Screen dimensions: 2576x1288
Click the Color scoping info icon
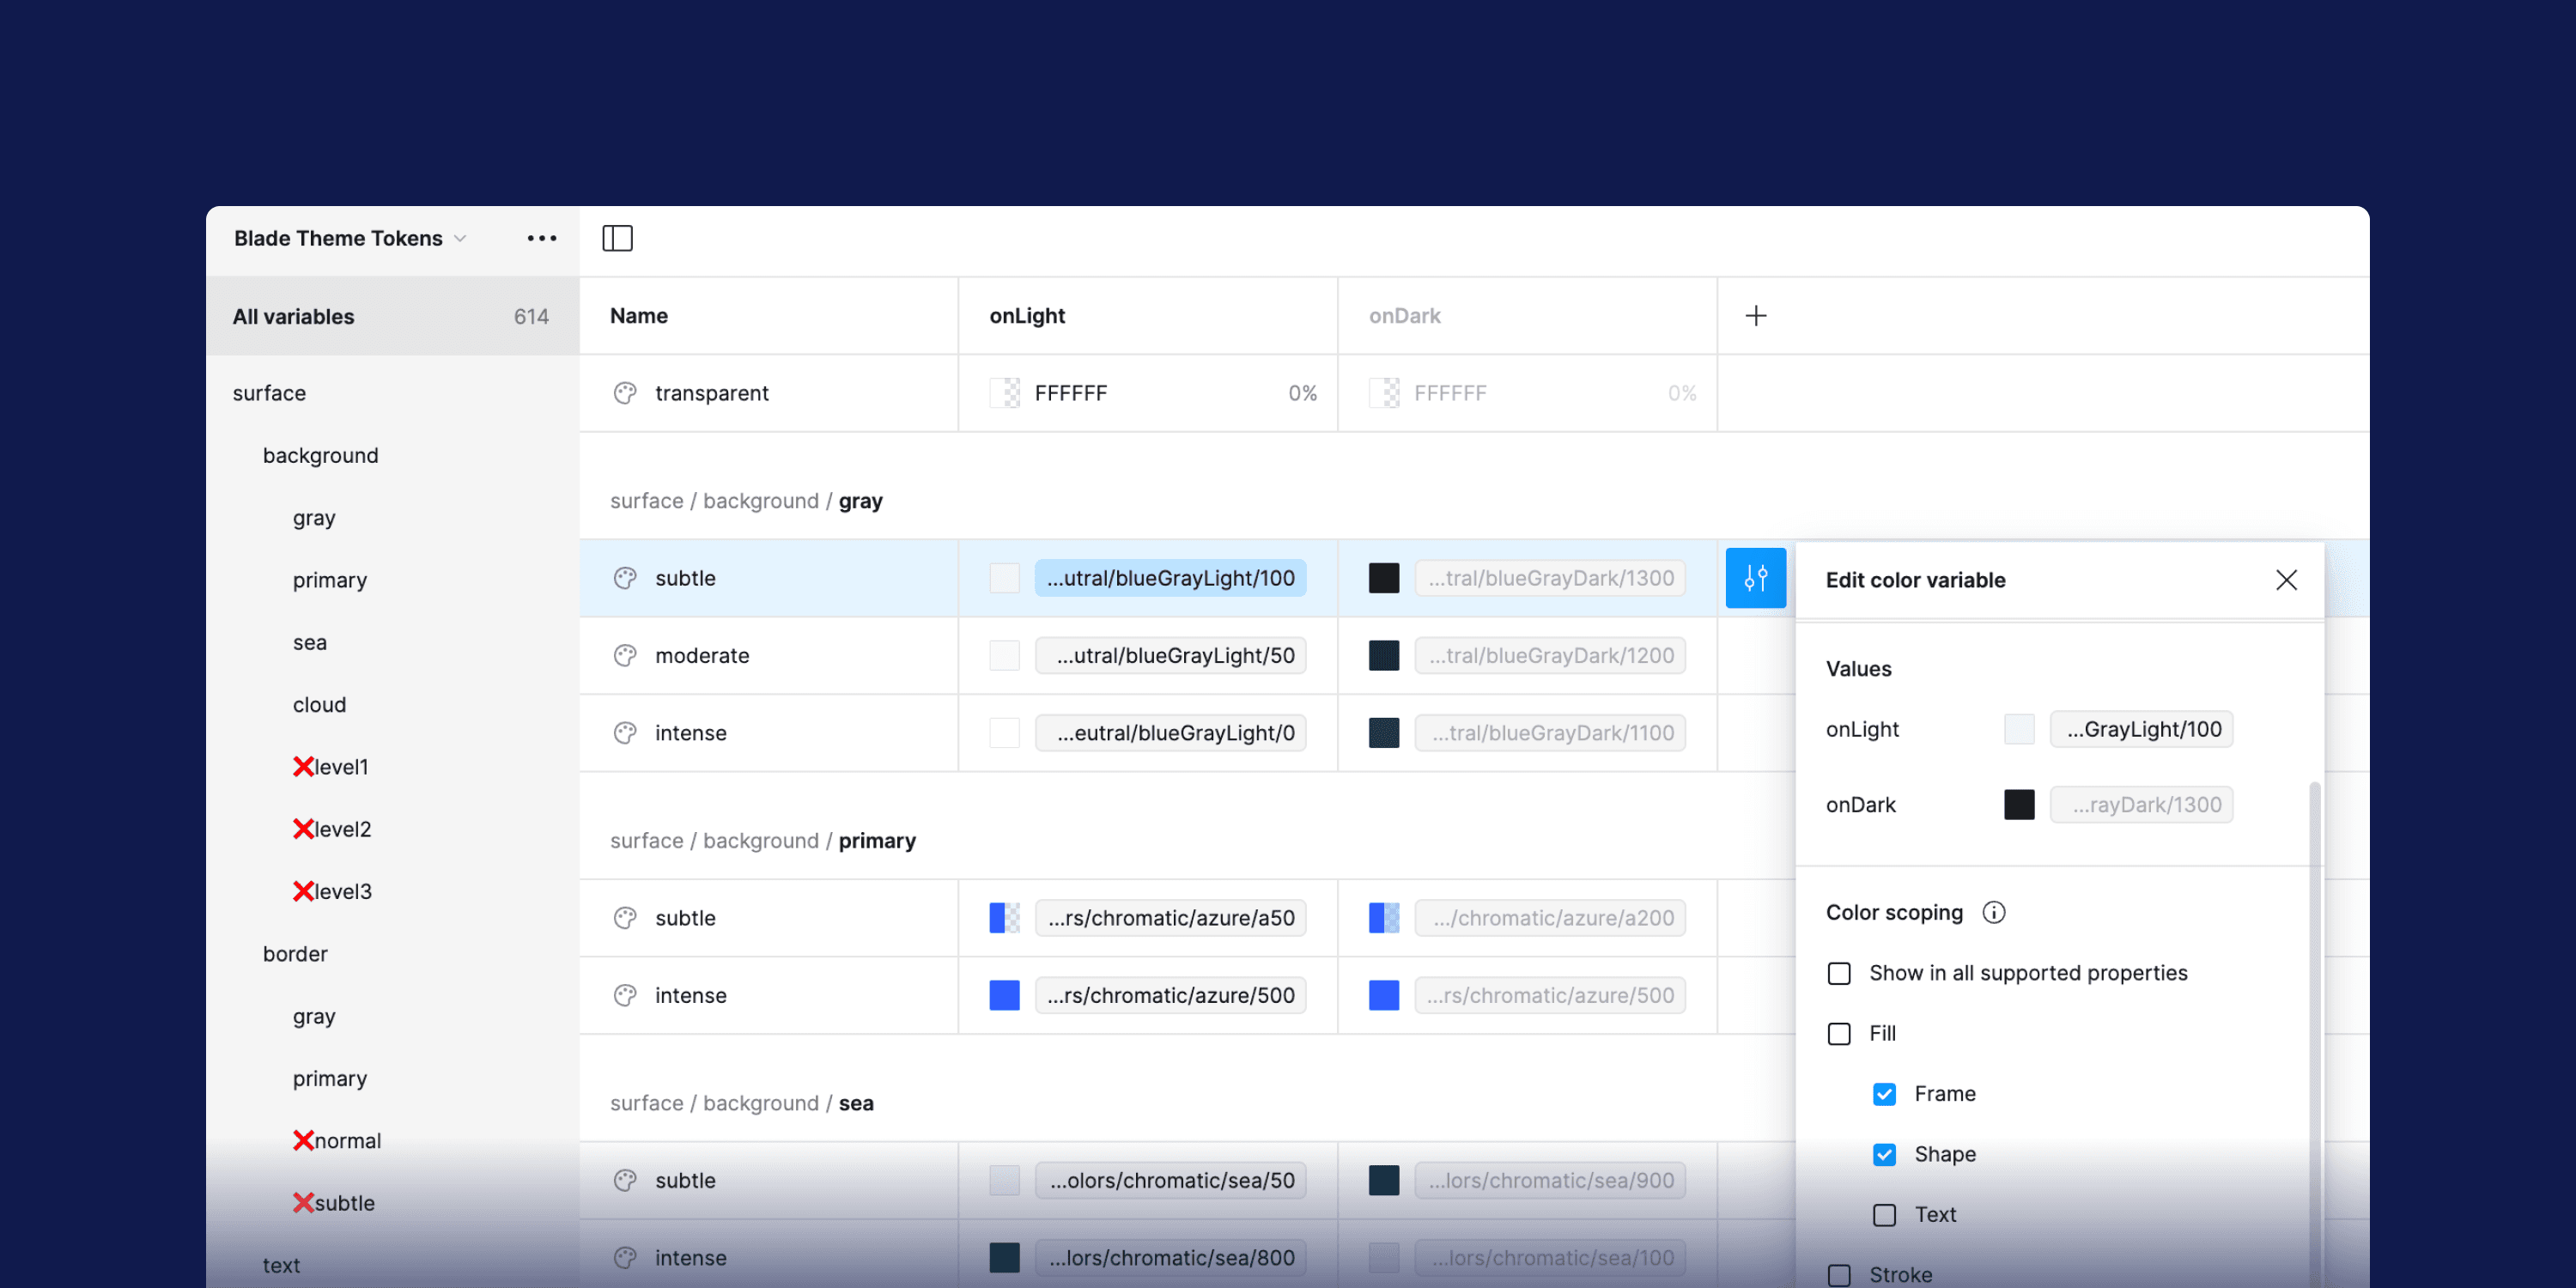1993,912
